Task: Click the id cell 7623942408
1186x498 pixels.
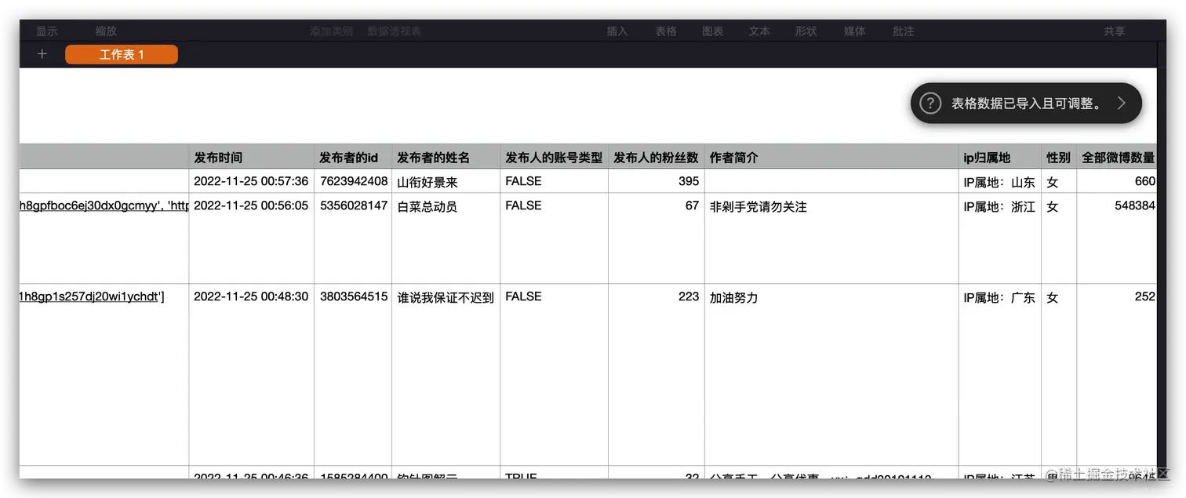Action: [x=353, y=181]
